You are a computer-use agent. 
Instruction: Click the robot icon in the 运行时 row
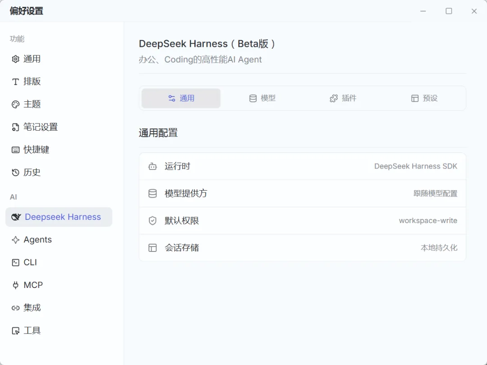click(152, 166)
